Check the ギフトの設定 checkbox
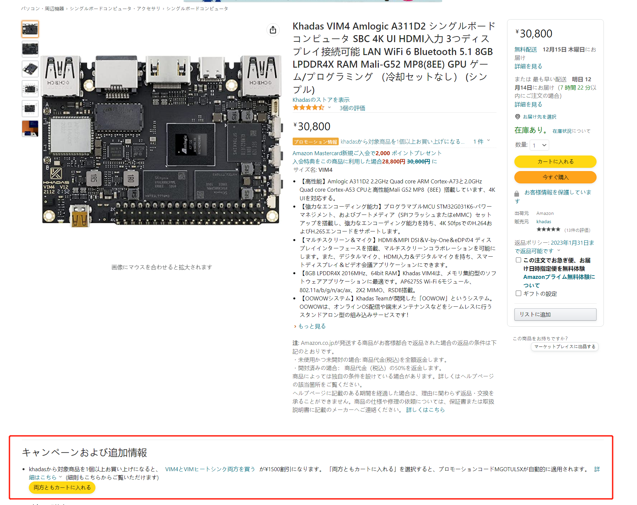The height and width of the screenshot is (505, 637). coord(518,293)
